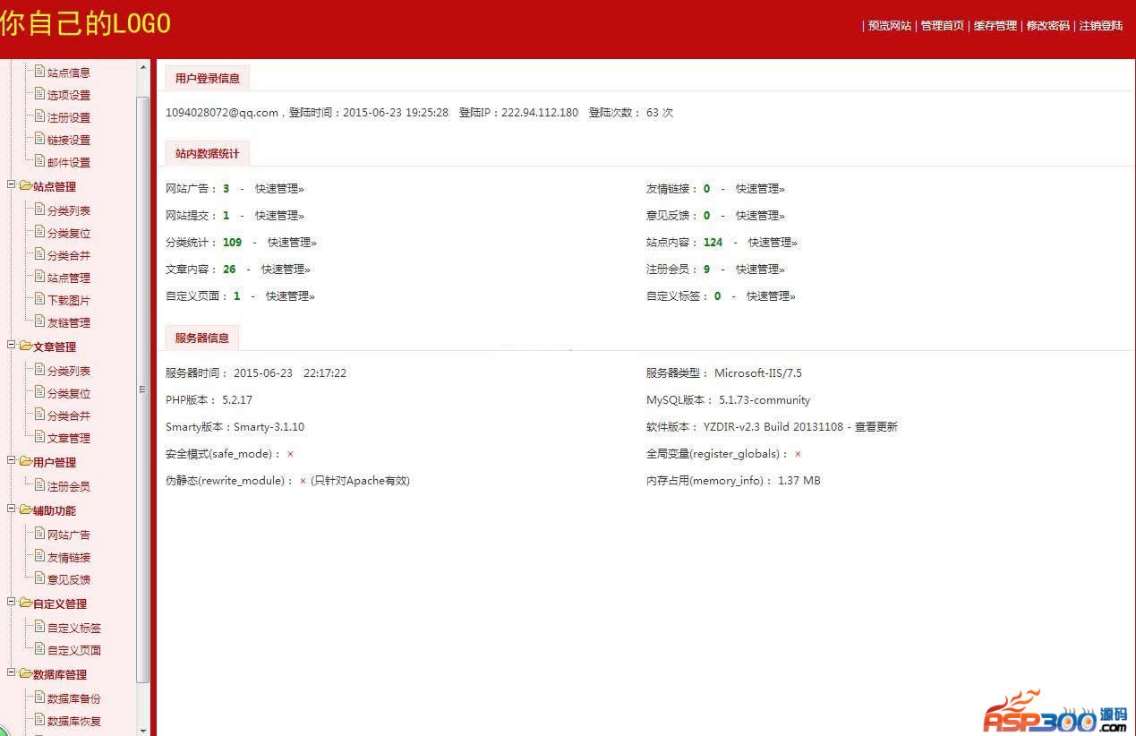Screen dimensions: 1136x736
Task: Open 分类复位 under the 文章管理 folder
Action: tap(69, 393)
